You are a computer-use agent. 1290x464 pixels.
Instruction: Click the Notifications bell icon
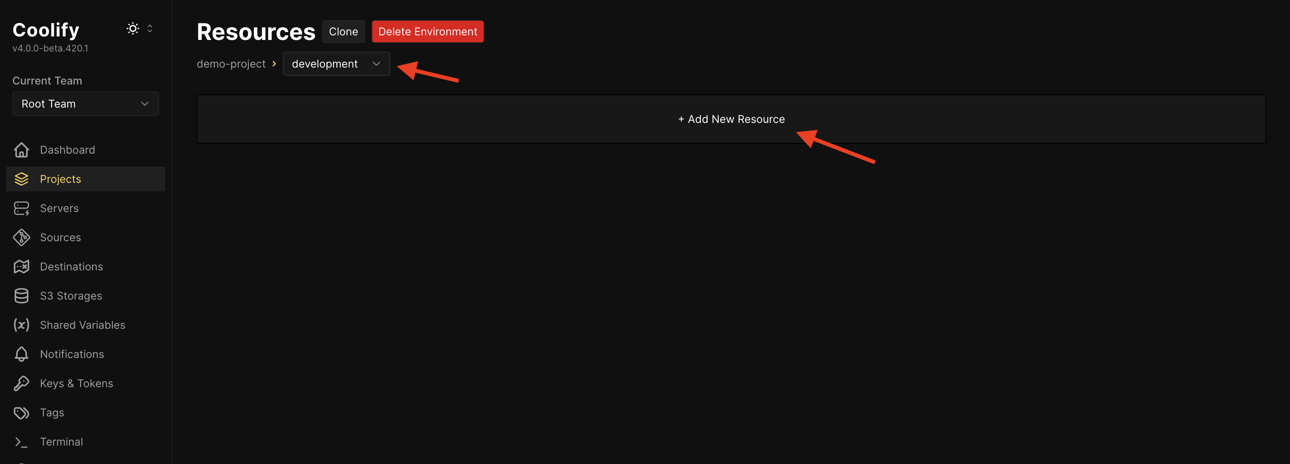tap(22, 354)
